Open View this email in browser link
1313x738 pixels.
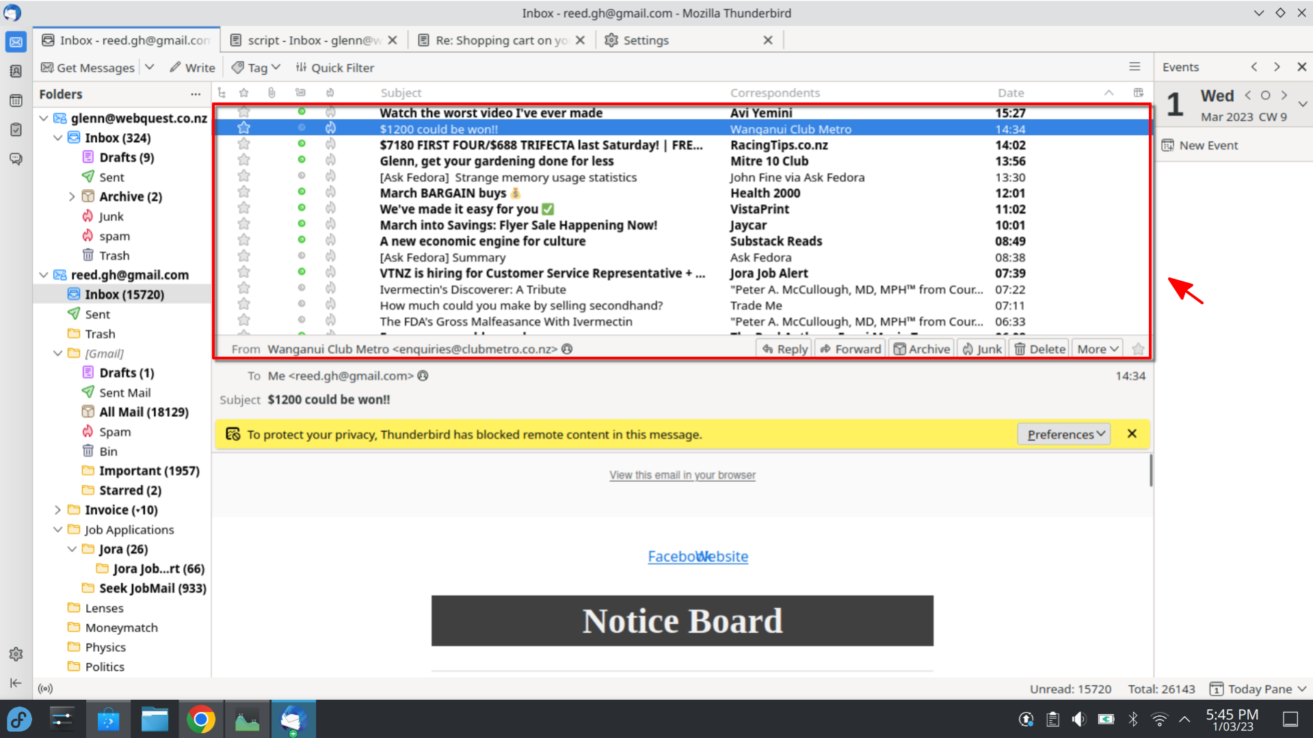[682, 475]
